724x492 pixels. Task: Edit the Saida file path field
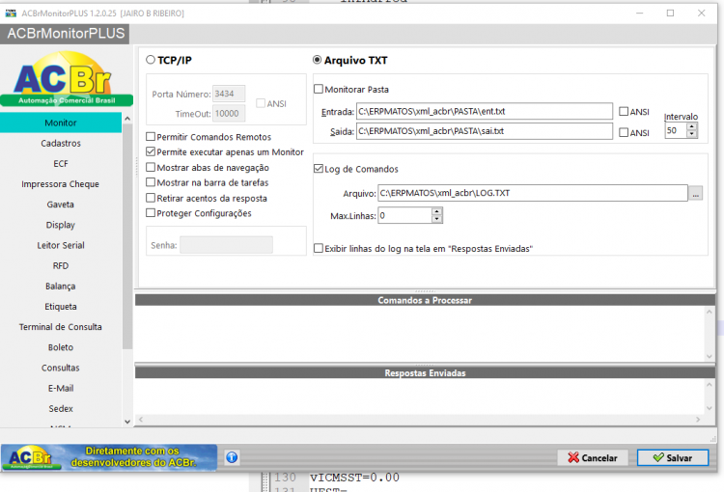tap(485, 131)
